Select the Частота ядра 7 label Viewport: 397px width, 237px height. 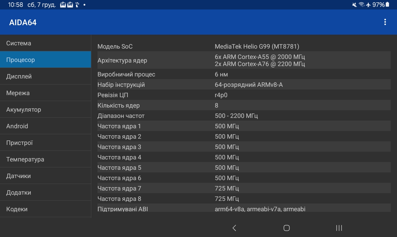tap(119, 188)
